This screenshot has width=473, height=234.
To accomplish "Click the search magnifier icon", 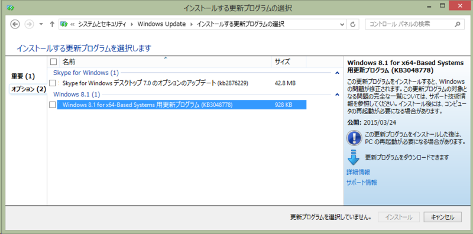I will coord(458,24).
